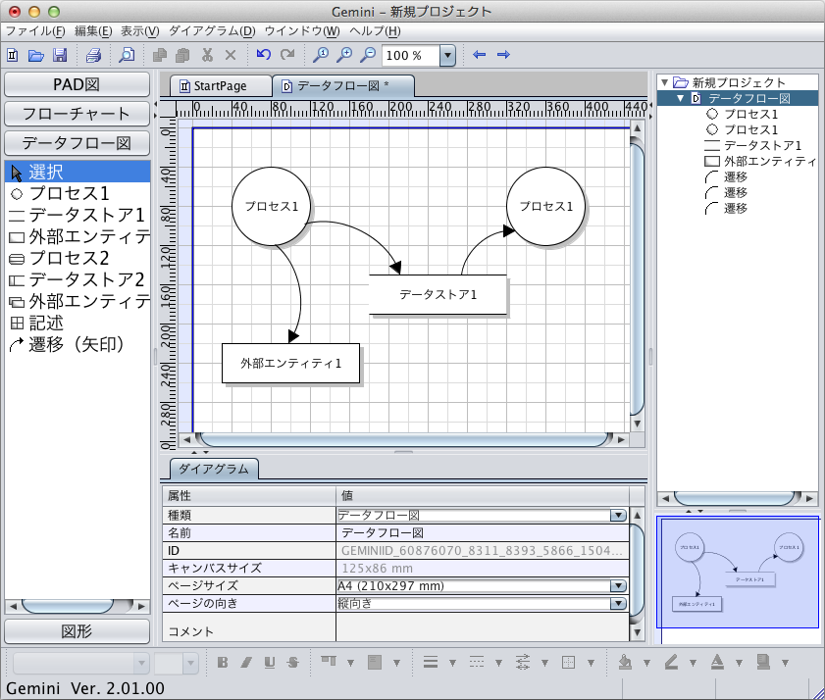This screenshot has width=825, height=700.
Task: Open a file with the folder icon
Action: [35, 55]
